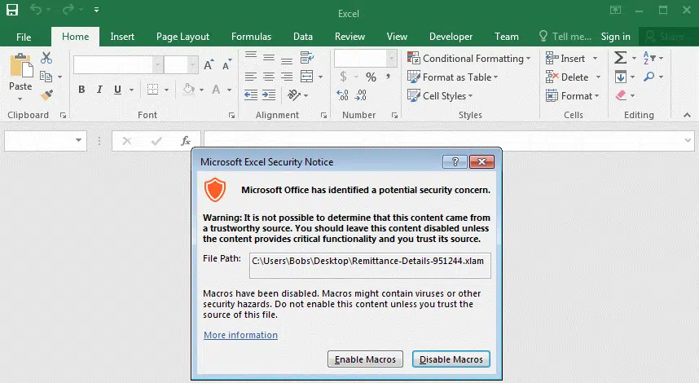Open the Conditional Formatting menu
Image resolution: width=699 pixels, height=383 pixels.
pos(468,59)
